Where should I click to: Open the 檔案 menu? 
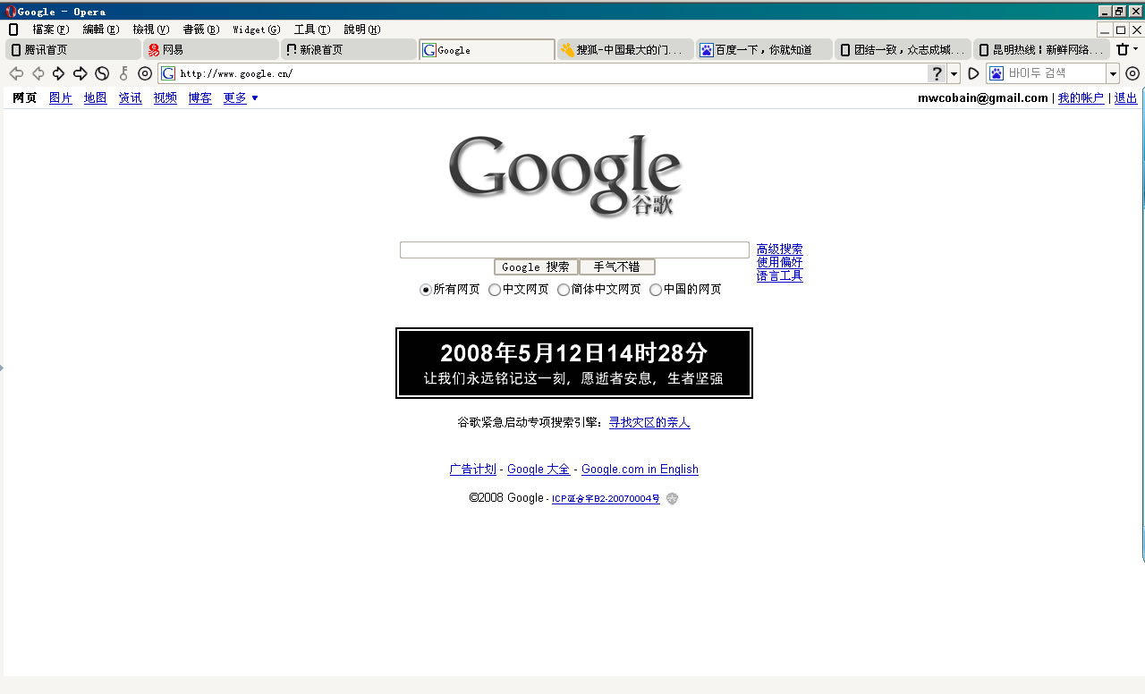pyautogui.click(x=51, y=30)
